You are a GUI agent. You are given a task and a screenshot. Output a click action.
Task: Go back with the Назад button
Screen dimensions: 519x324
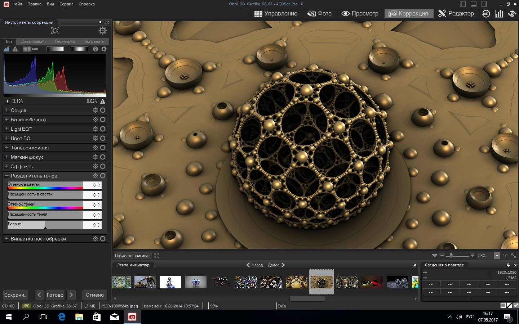pyautogui.click(x=254, y=265)
